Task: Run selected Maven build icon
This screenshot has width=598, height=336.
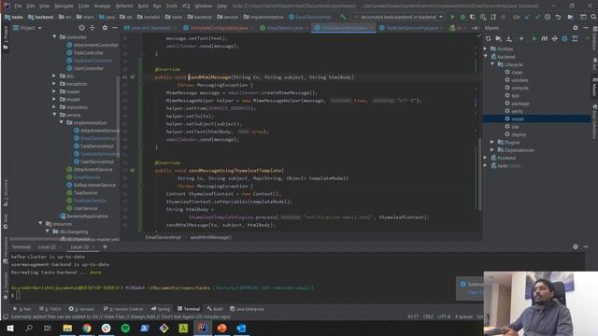Action: click(534, 39)
